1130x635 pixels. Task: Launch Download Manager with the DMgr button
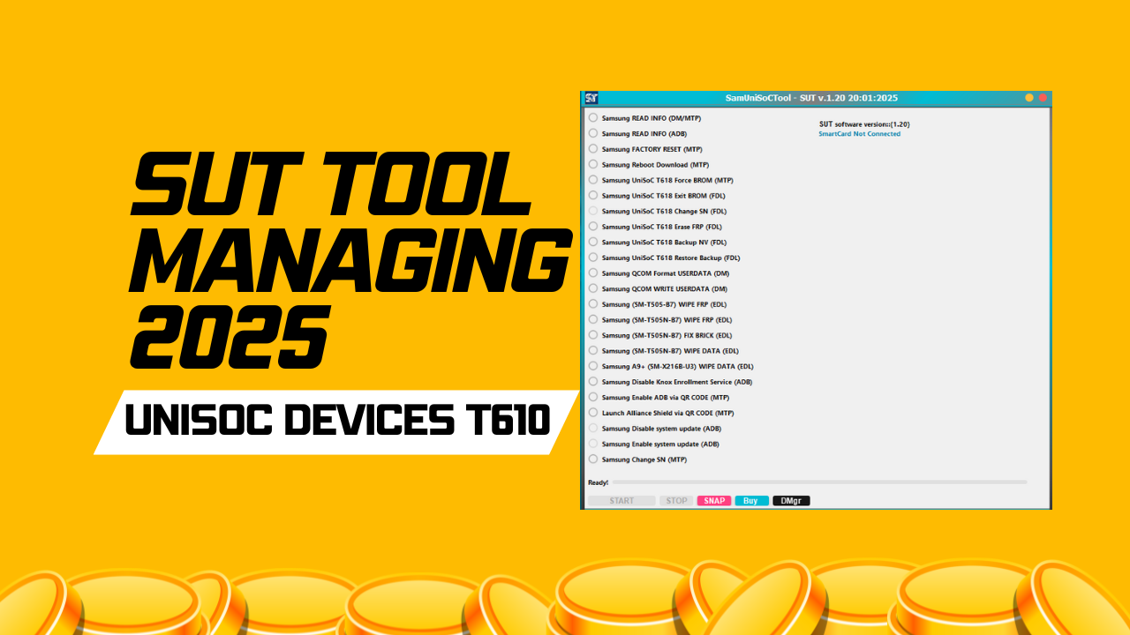(791, 500)
